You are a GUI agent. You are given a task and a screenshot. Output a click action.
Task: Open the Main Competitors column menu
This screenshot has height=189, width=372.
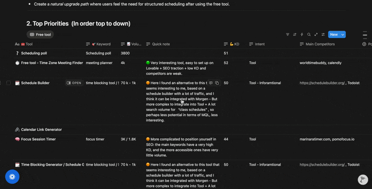point(318,44)
